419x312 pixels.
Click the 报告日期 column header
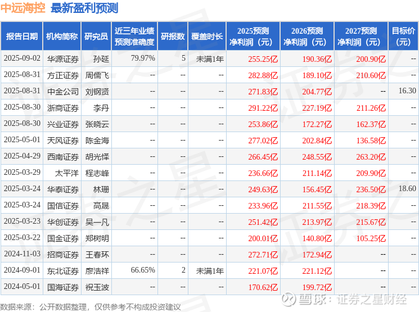click(x=21, y=37)
